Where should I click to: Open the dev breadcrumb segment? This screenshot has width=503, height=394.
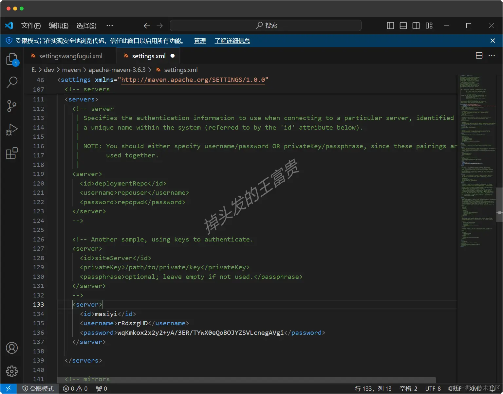point(49,70)
